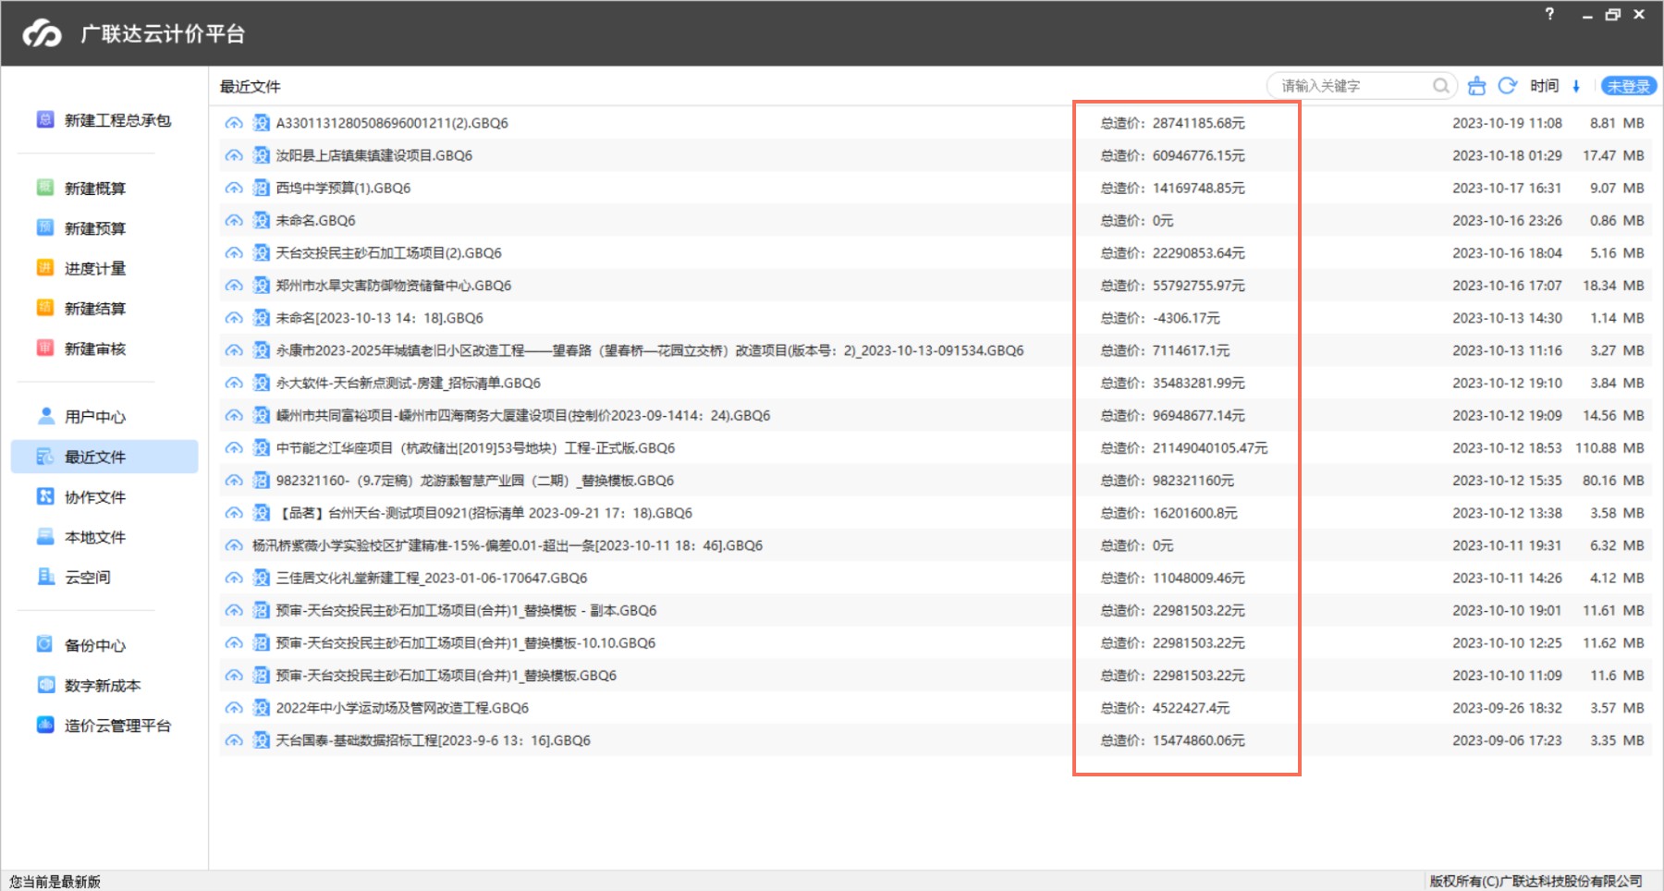This screenshot has width=1664, height=891.
Task: Click the 数字新成本 icon
Action: pos(44,685)
